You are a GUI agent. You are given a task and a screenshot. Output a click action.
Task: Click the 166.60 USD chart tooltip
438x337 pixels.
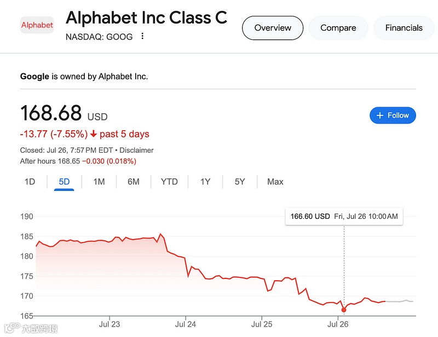coord(344,217)
